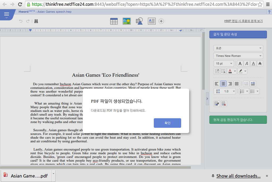Apply superscript formatting icon

(x=217, y=71)
